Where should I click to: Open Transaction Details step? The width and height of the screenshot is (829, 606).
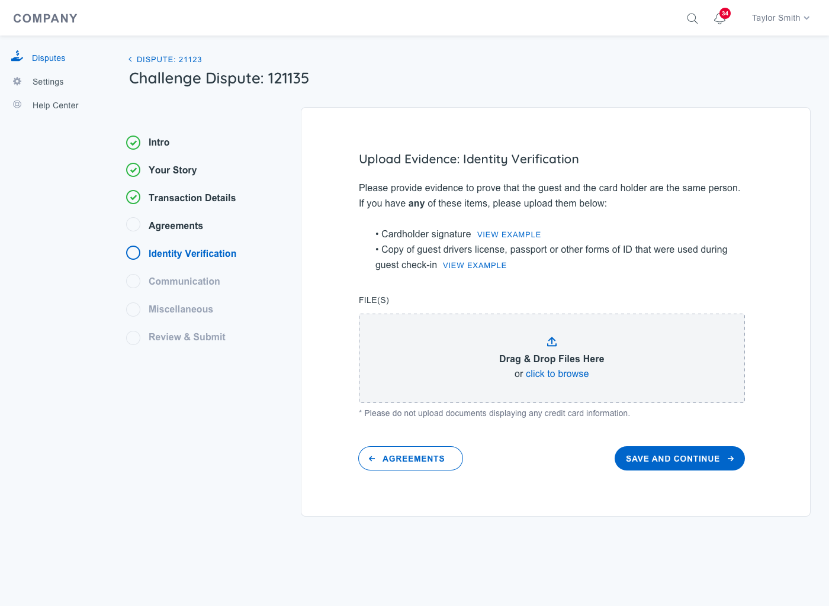[x=192, y=198]
